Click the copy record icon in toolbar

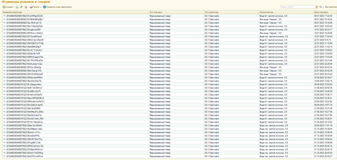click(17, 7)
